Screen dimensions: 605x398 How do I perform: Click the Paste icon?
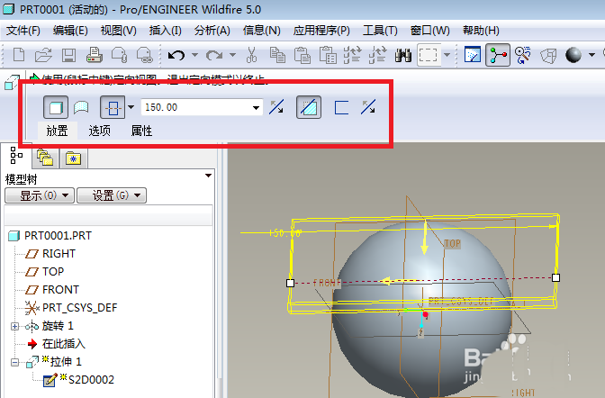302,55
